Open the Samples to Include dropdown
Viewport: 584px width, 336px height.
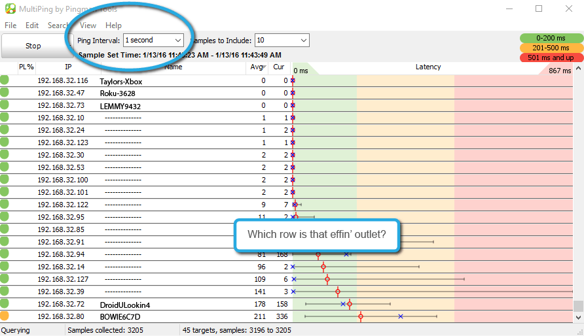click(x=282, y=41)
